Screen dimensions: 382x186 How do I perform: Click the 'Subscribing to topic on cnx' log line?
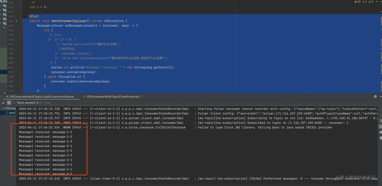point(198,118)
